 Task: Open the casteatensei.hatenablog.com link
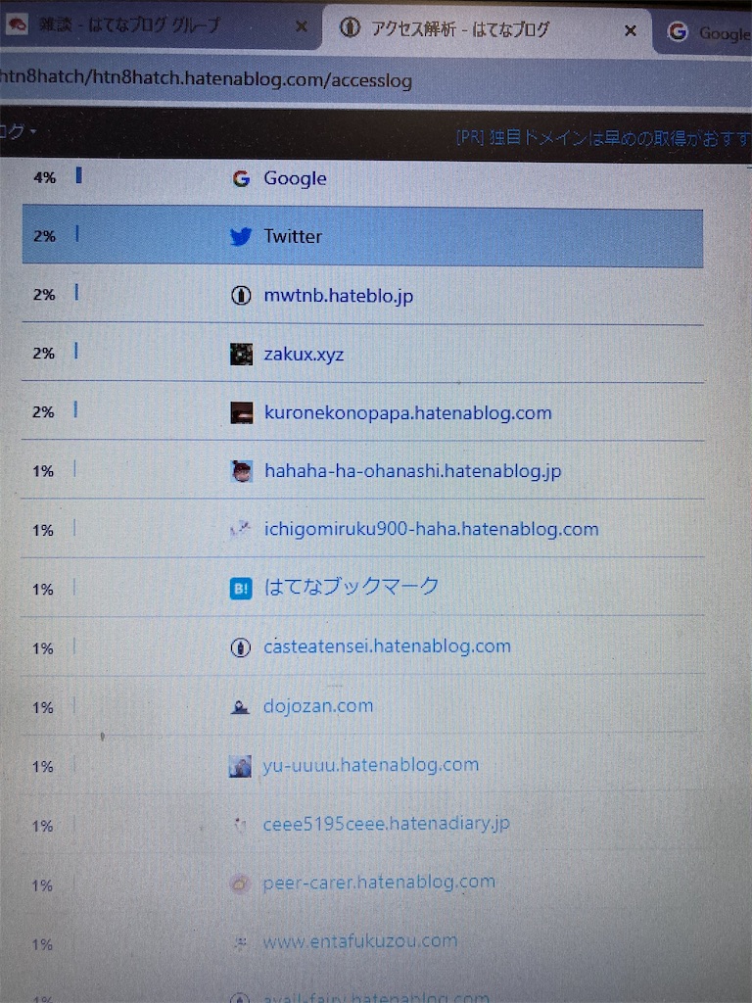click(x=388, y=646)
